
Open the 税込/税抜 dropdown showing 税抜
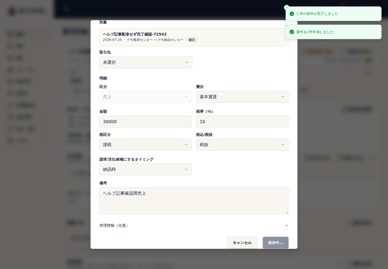[242, 145]
